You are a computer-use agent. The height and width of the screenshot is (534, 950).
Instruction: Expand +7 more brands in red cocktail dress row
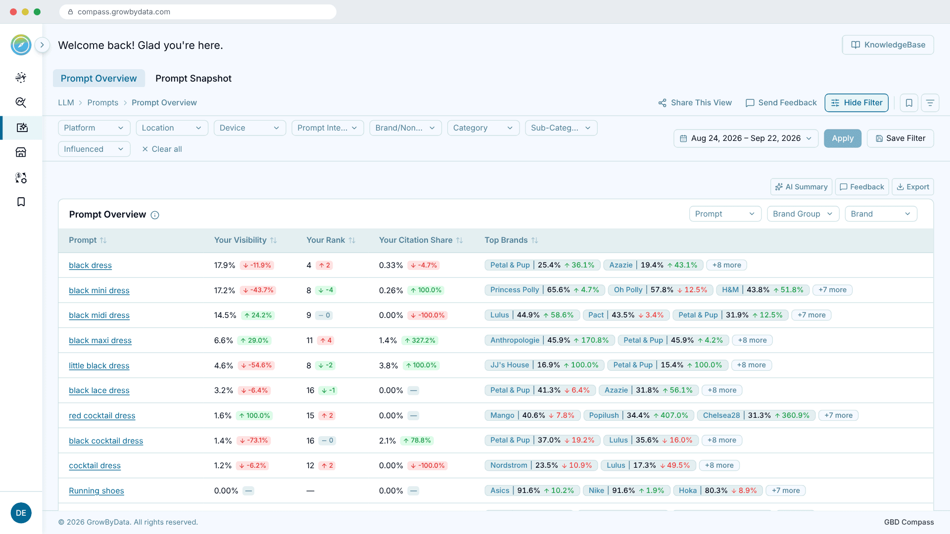click(x=838, y=415)
